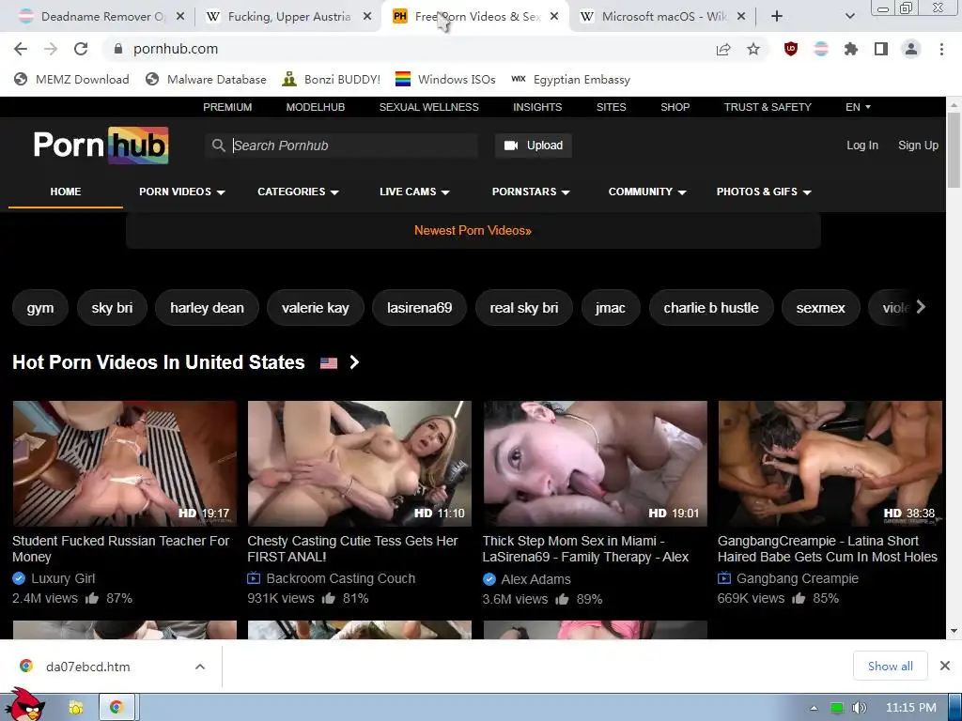Open the share this page icon

click(x=723, y=49)
